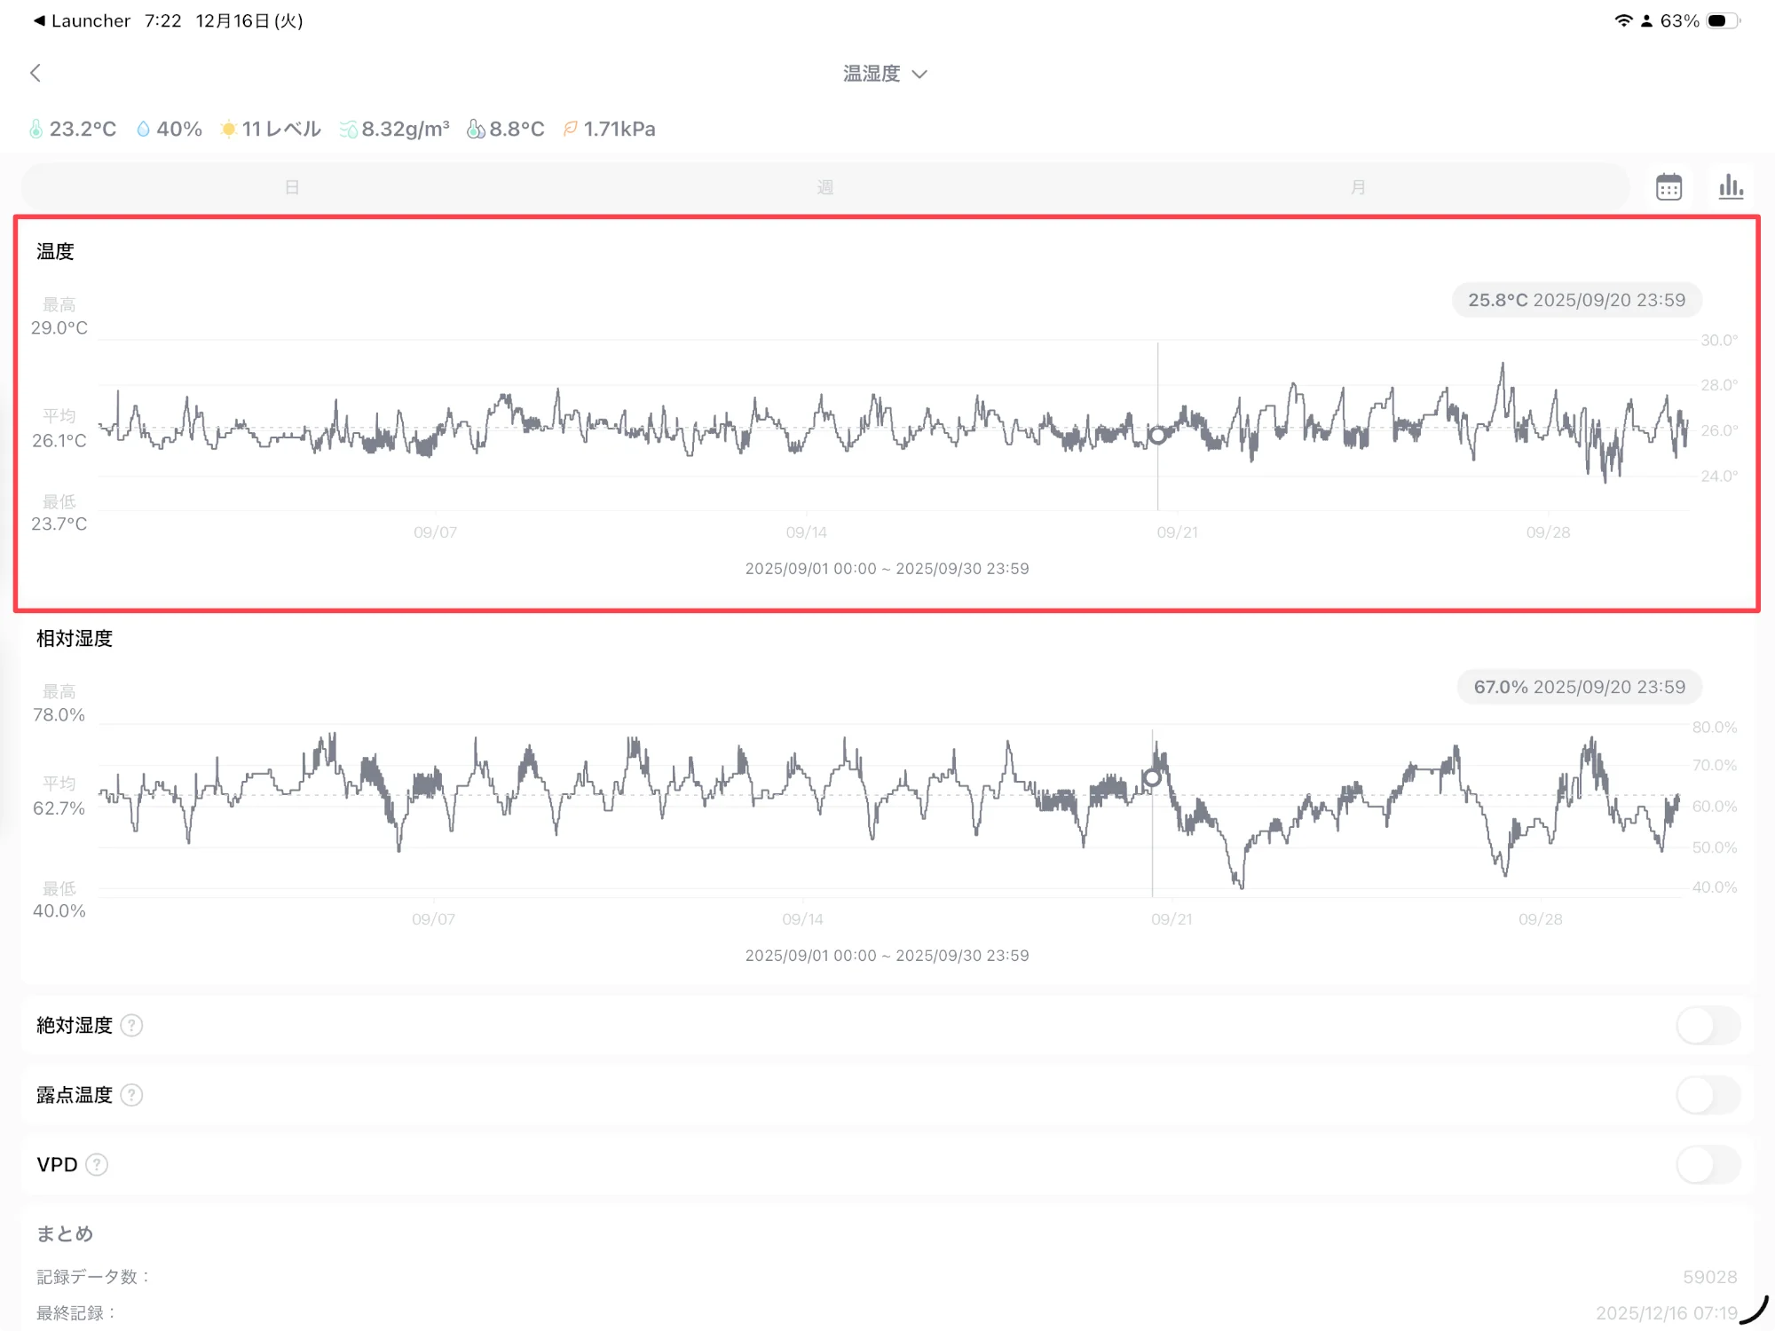Enable the 露点温度 chart toggle
This screenshot has height=1331, width=1775.
(1708, 1095)
